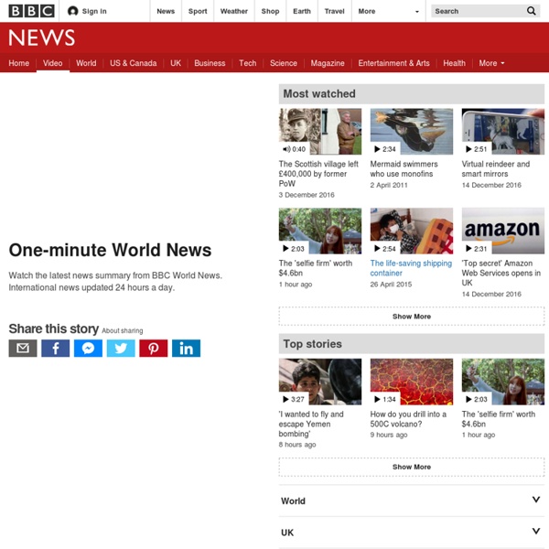Open the Magazine tab
Screen dimensions: 549x549
coord(328,63)
